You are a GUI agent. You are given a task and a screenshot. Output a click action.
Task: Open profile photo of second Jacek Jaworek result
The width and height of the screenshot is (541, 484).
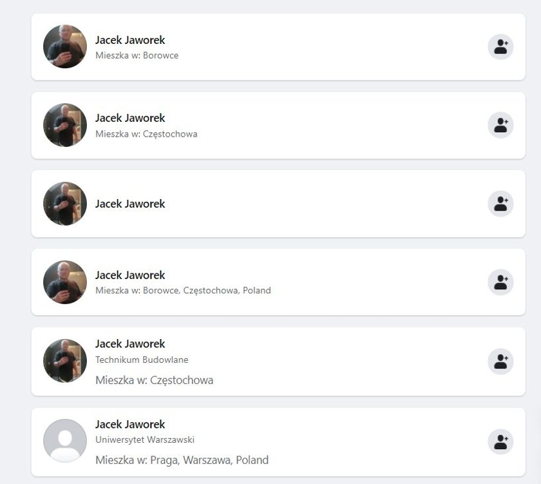65,125
